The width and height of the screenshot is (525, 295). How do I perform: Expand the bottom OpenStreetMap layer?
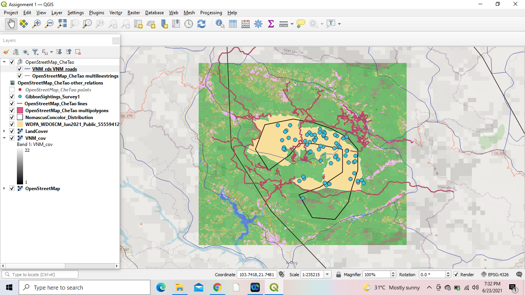pyautogui.click(x=4, y=189)
